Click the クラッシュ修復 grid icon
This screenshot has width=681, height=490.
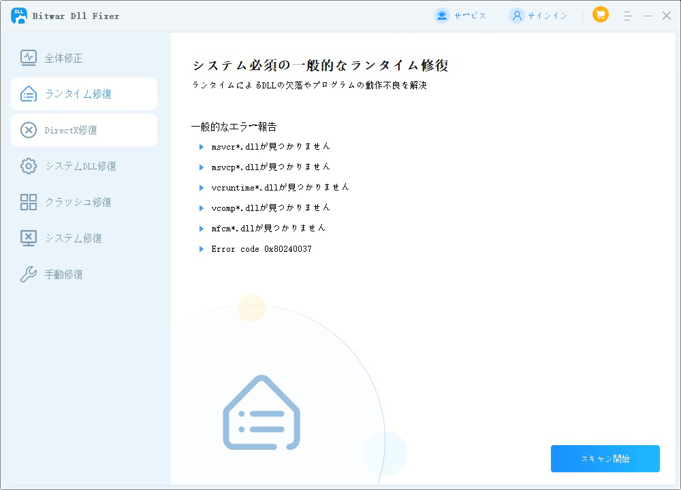click(29, 202)
